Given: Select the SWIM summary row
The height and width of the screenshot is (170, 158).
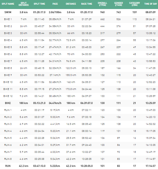Looking at the screenshot, I should (x=79, y=12).
